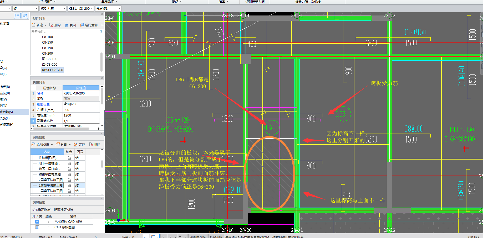Click the 名称 column header in 图纸管理

click(x=47, y=152)
